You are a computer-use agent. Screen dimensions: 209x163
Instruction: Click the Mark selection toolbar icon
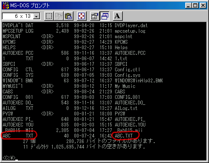pyautogui.click(x=49, y=16)
